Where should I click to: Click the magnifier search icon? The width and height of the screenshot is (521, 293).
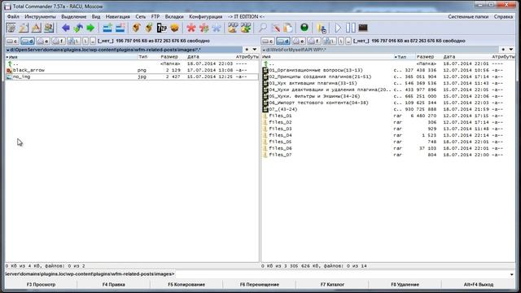(x=263, y=28)
